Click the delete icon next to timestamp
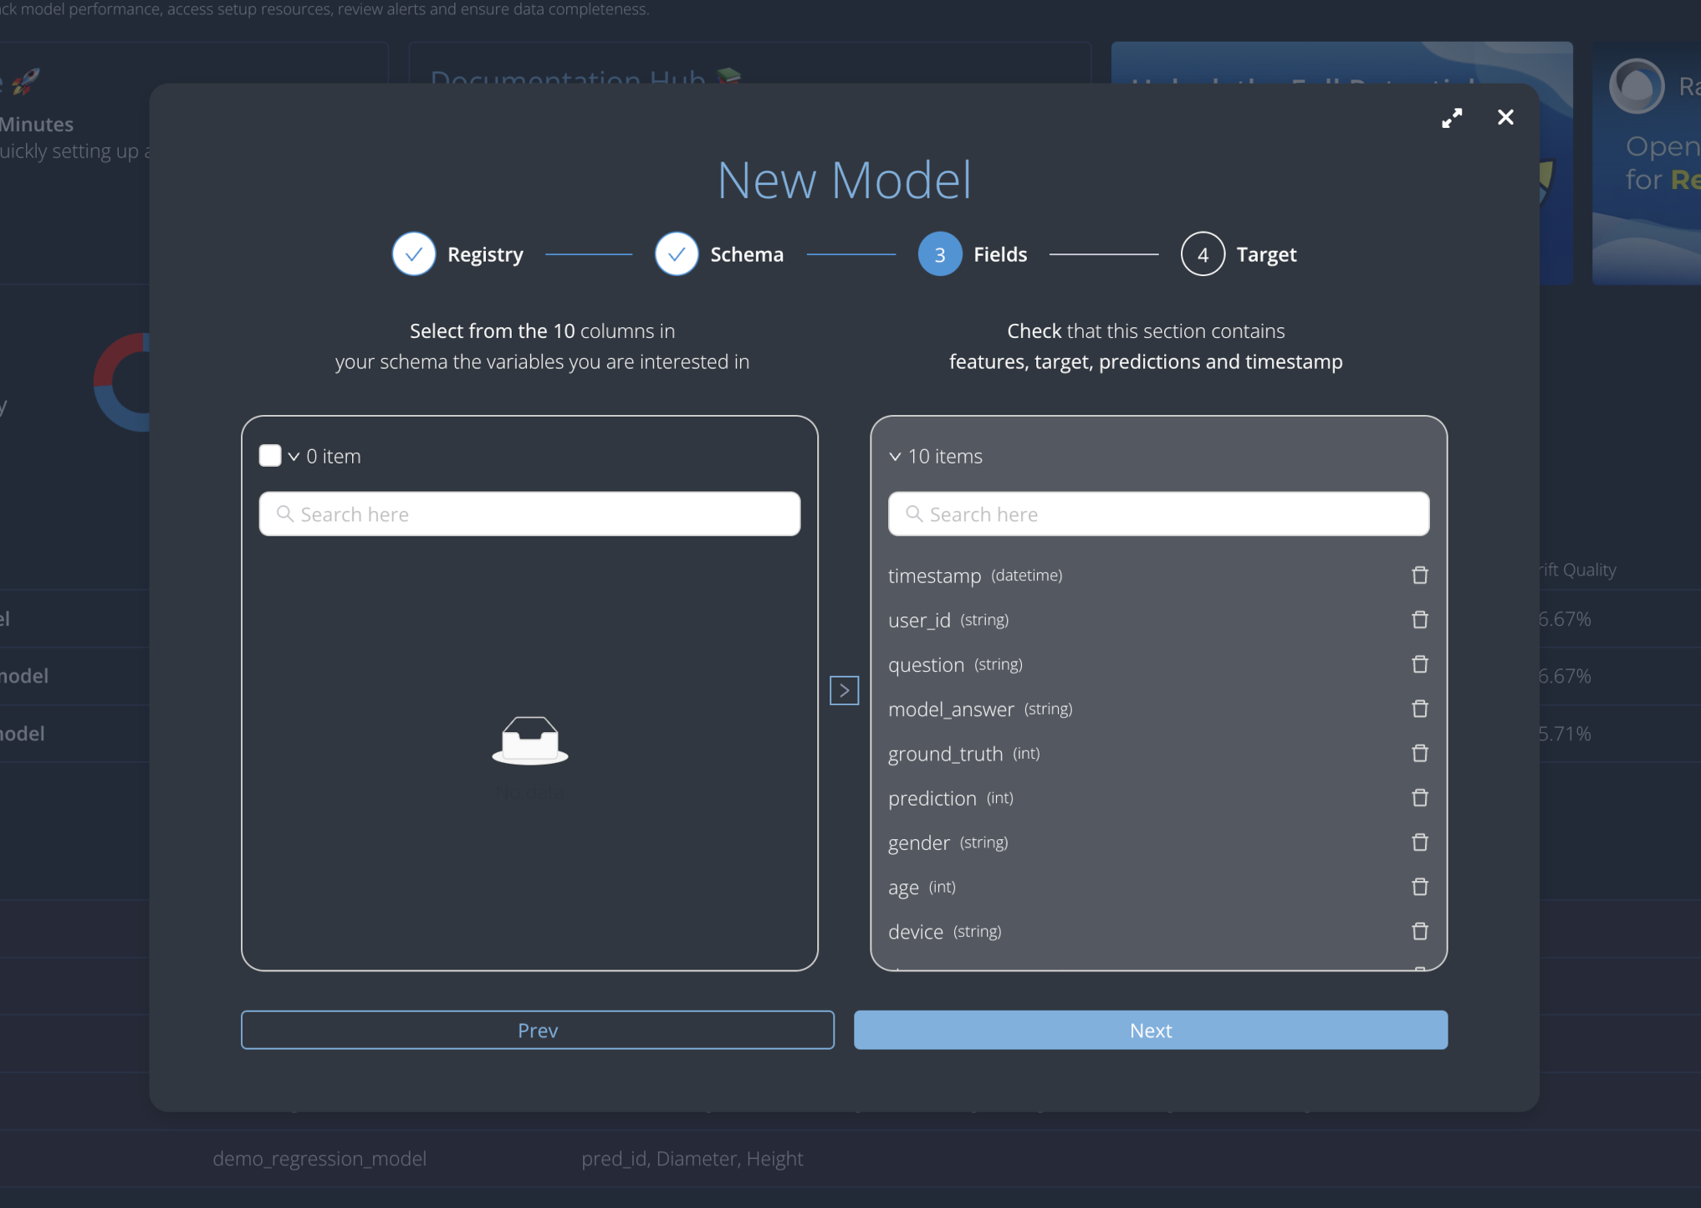This screenshot has width=1701, height=1208. 1420,574
